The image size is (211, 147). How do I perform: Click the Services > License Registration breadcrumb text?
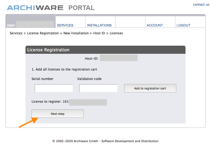click(34, 33)
